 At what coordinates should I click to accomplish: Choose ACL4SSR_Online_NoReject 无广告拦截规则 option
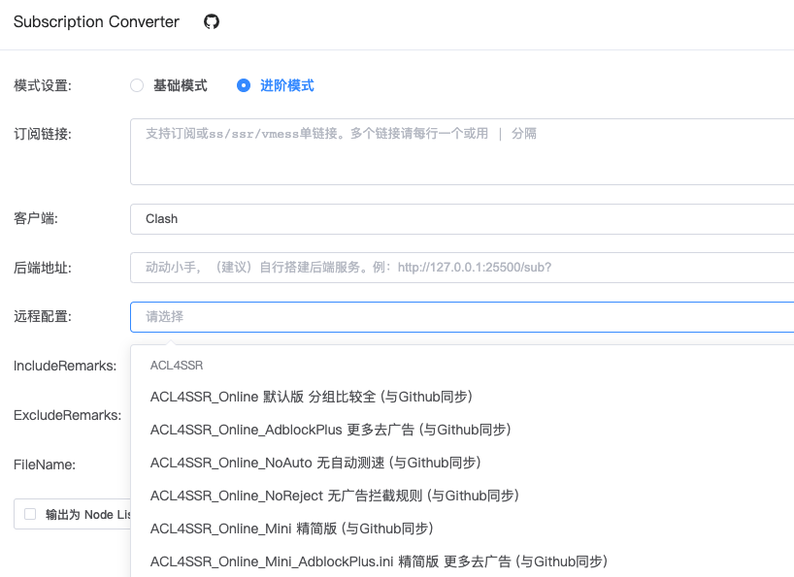[462, 496]
